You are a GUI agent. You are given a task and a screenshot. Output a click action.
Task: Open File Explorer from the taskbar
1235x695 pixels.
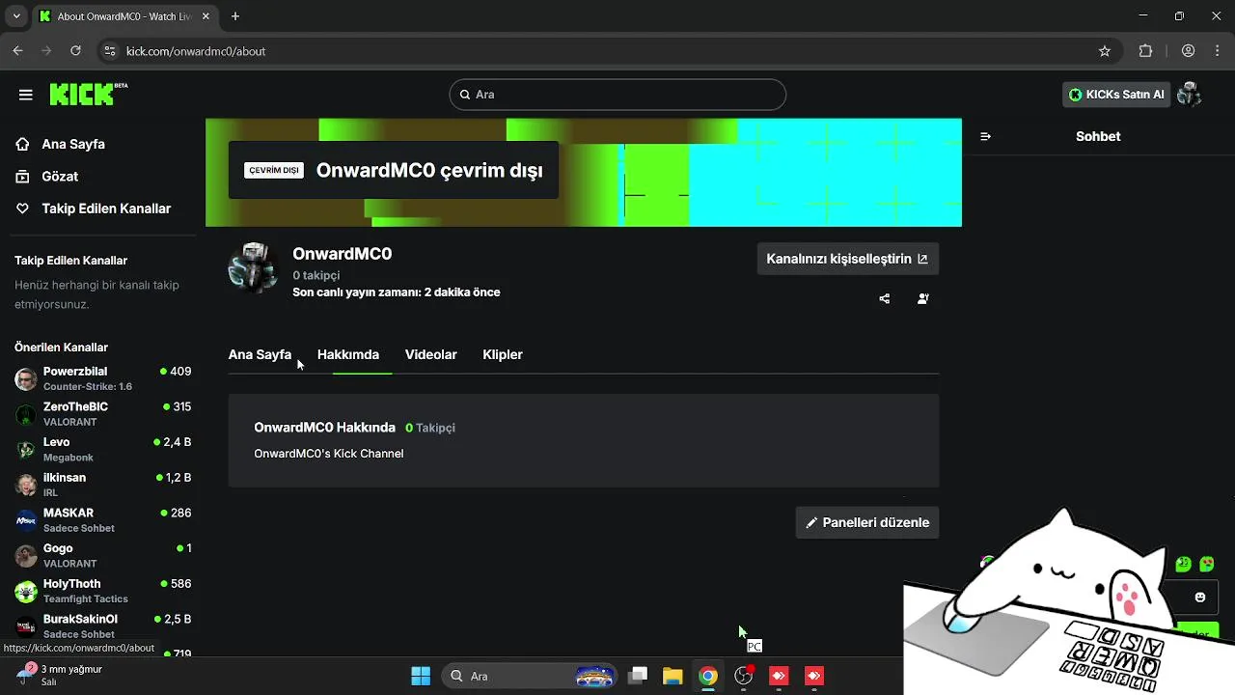tap(672, 676)
